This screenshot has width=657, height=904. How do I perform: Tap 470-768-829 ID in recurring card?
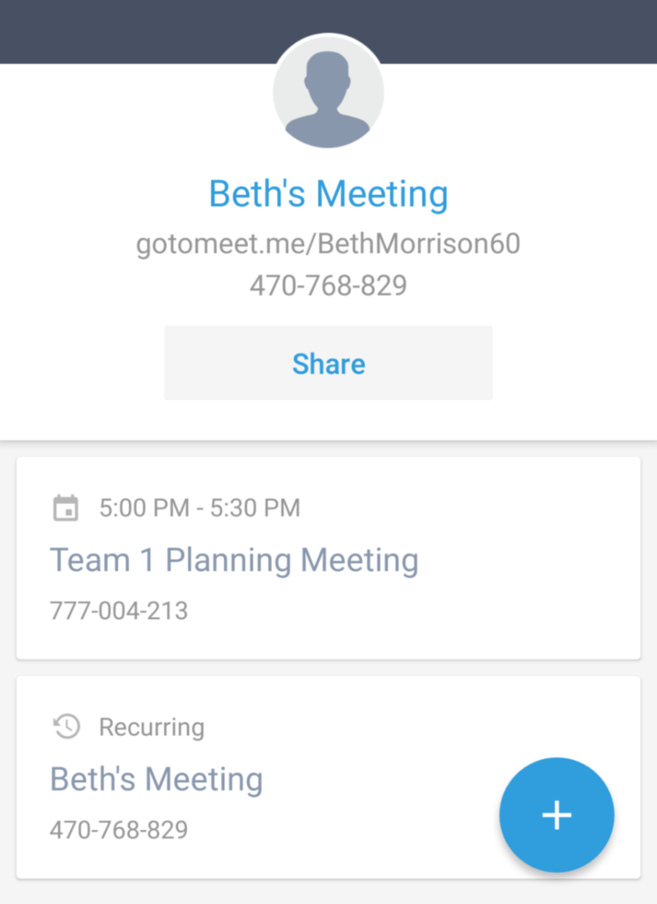pyautogui.click(x=119, y=830)
